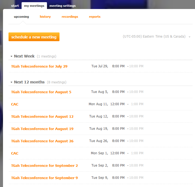Click the time zone dropdown arrow
Viewport: 195px width, 187px height.
(190, 37)
